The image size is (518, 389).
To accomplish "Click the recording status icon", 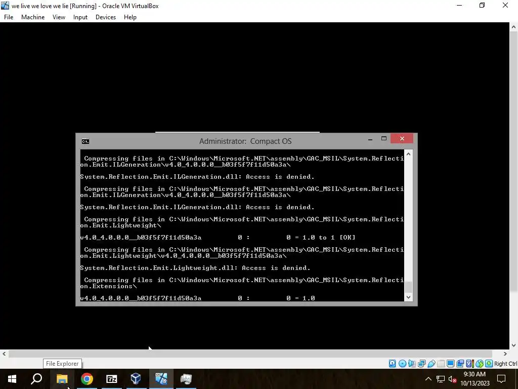I will (x=460, y=364).
